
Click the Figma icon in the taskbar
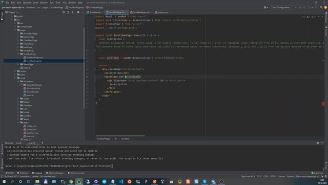[x=146, y=181]
